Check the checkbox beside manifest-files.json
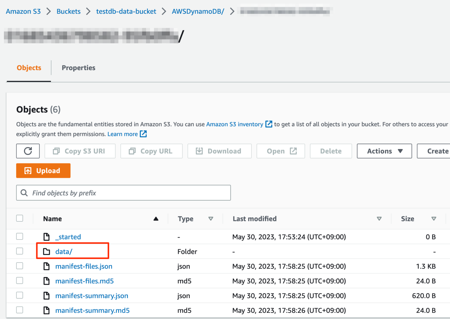 point(20,266)
